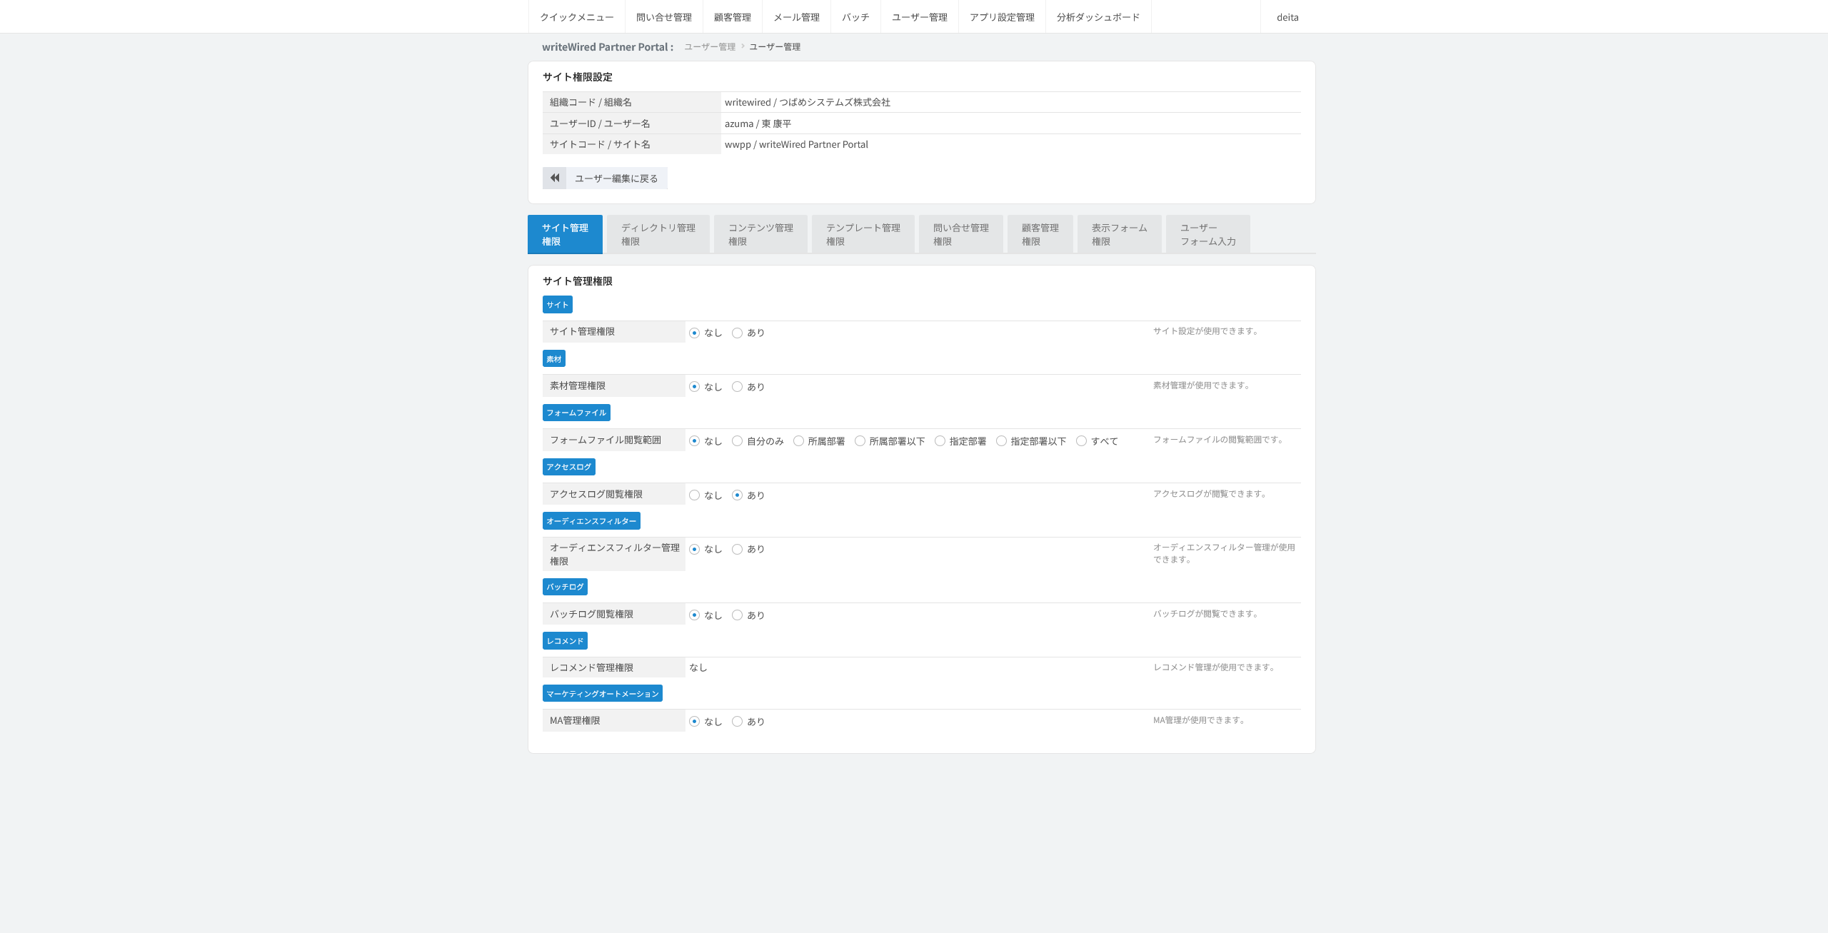The height and width of the screenshot is (933, 1828).
Task: Click the オーディエンスフィルター section badge
Action: pyautogui.click(x=591, y=521)
